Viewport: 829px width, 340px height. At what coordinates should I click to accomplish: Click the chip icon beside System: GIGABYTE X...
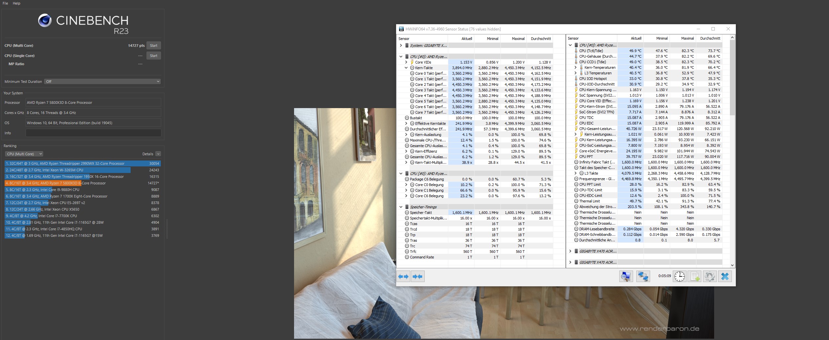[407, 46]
